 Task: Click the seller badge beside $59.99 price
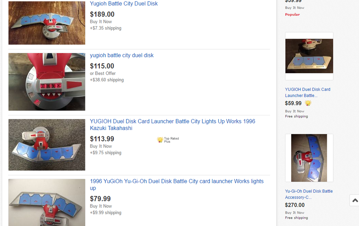pyautogui.click(x=308, y=103)
